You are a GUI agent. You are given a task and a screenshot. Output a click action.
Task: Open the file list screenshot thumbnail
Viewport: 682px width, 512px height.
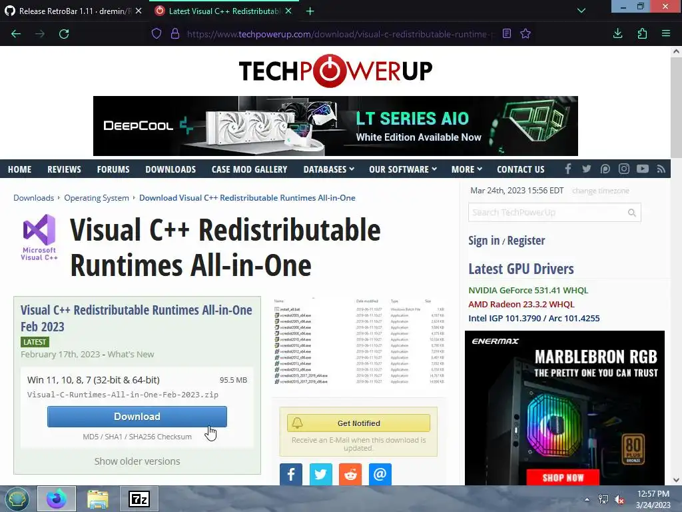358,341
